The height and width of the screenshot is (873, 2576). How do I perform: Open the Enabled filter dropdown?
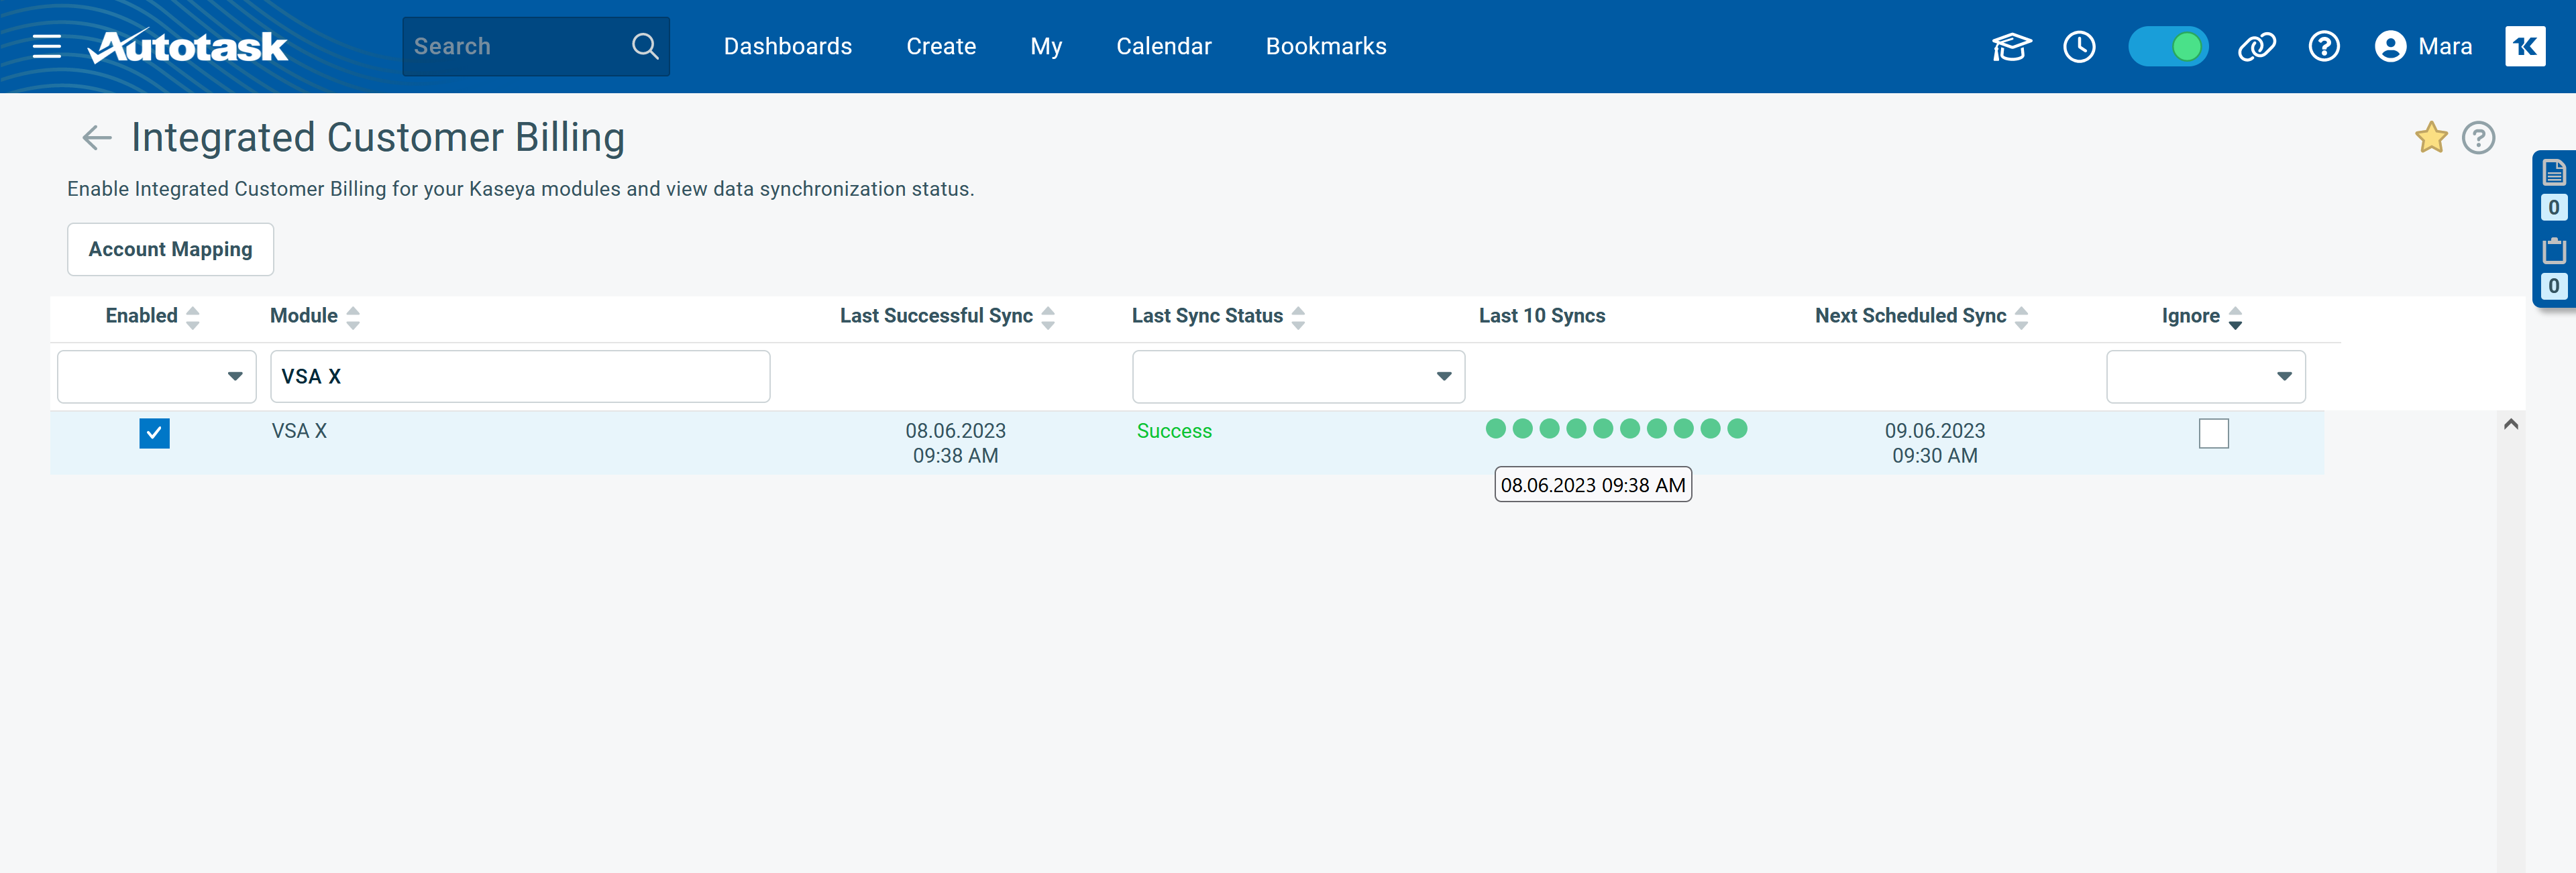(157, 376)
